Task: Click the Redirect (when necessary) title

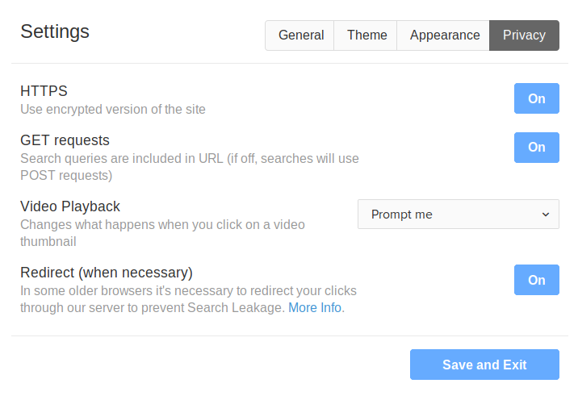Action: pyautogui.click(x=106, y=273)
